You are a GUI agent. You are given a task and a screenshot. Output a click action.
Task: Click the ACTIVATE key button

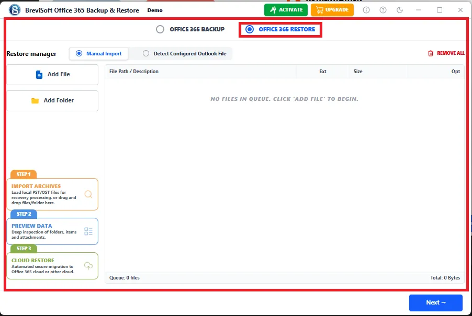[x=286, y=10]
